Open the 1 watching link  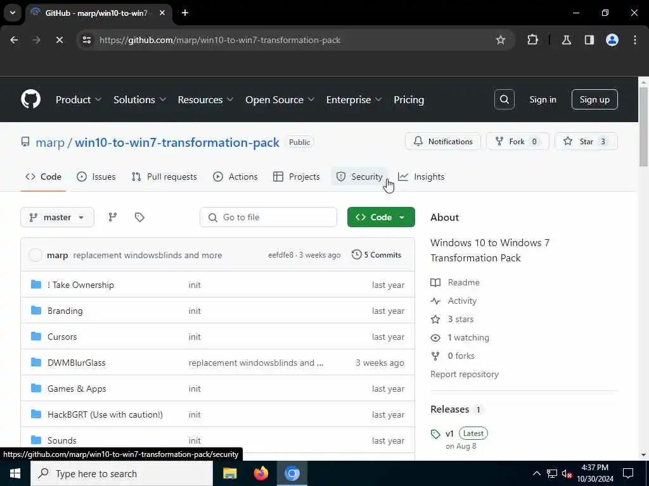460,338
